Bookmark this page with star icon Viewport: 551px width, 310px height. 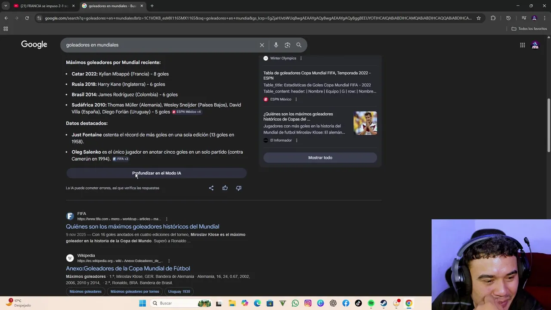pyautogui.click(x=478, y=18)
